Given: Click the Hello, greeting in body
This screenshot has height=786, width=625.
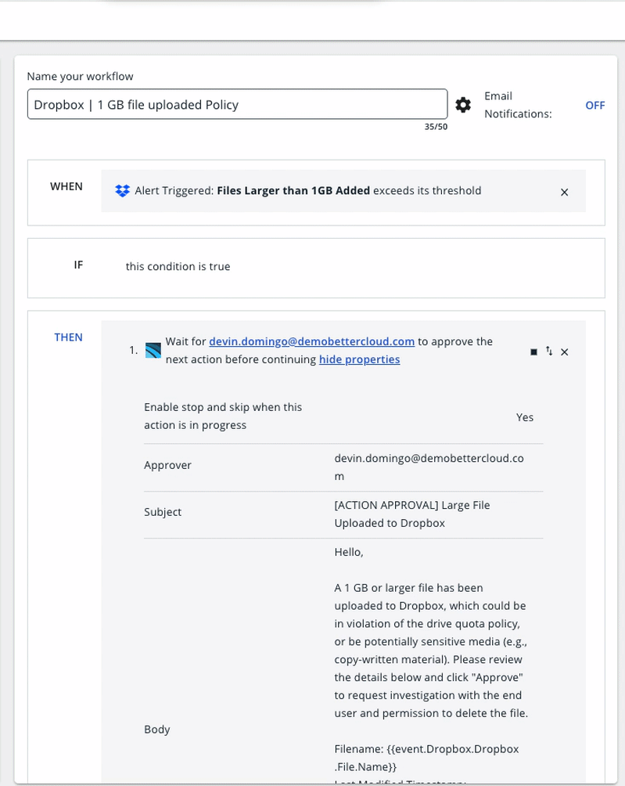Looking at the screenshot, I should pos(349,552).
